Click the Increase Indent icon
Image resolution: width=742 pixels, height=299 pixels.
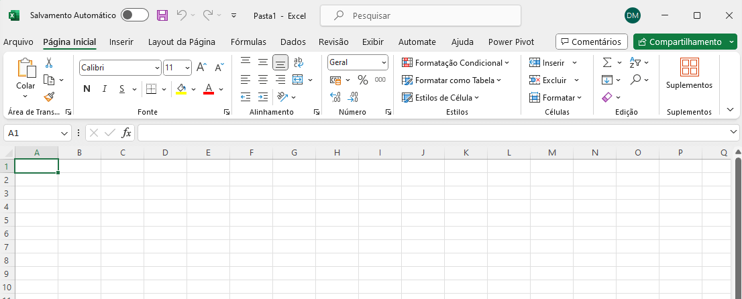pos(262,97)
